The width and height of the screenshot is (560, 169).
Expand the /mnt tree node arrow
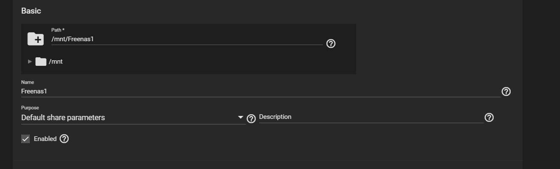click(x=30, y=62)
